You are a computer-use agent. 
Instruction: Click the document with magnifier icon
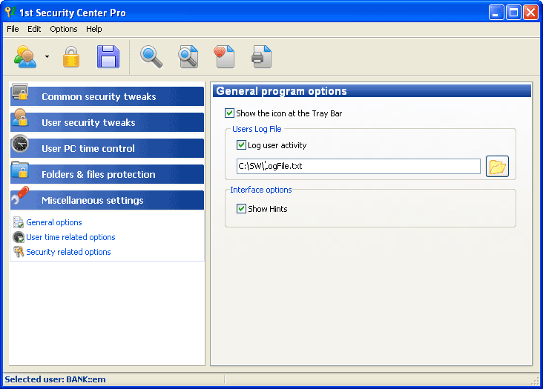pyautogui.click(x=188, y=57)
